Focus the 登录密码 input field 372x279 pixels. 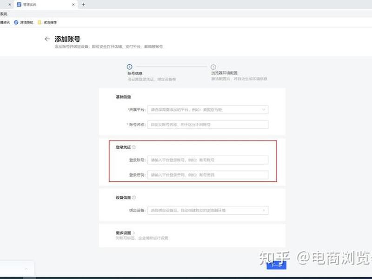(208, 175)
